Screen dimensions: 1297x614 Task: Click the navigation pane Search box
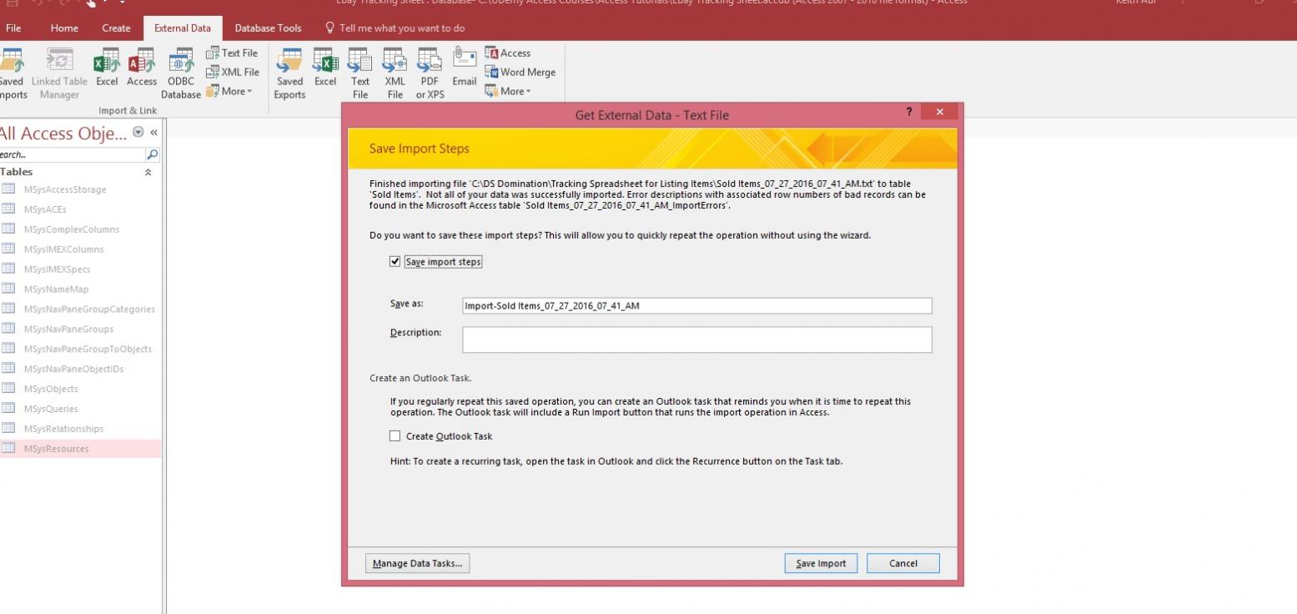tap(71, 154)
